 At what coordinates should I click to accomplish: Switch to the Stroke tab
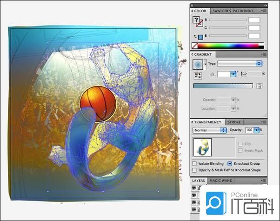point(234,122)
